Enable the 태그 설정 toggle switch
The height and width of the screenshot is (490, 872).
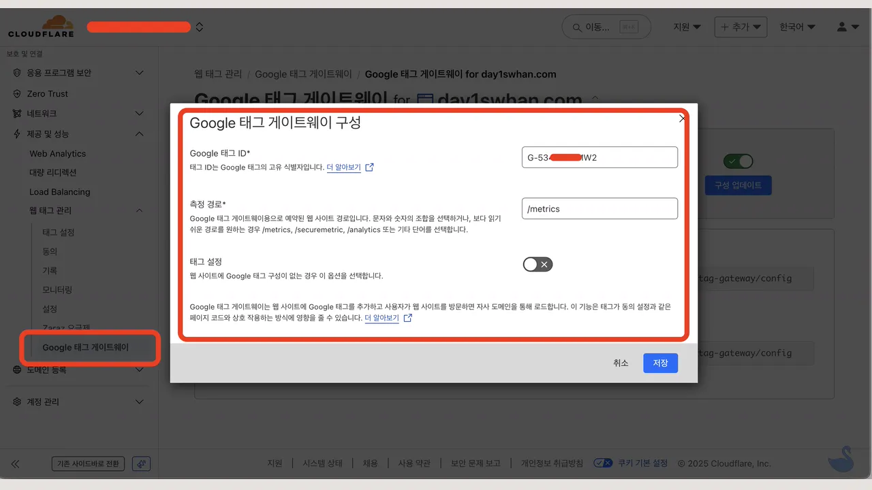[x=538, y=265]
